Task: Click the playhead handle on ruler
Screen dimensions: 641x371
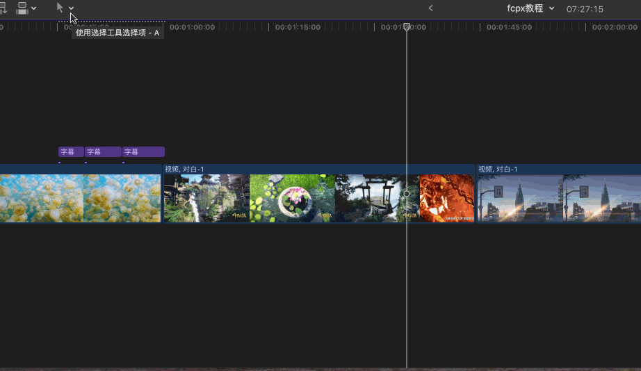Action: coord(407,26)
